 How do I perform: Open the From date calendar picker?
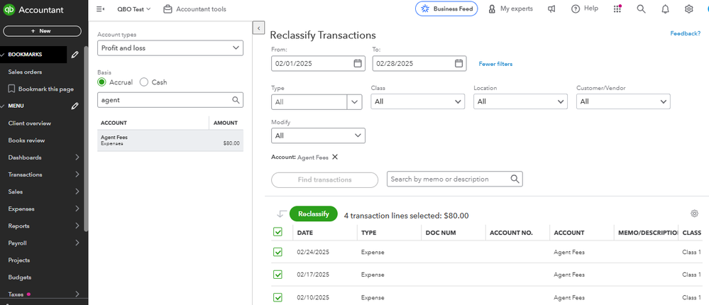tap(358, 64)
